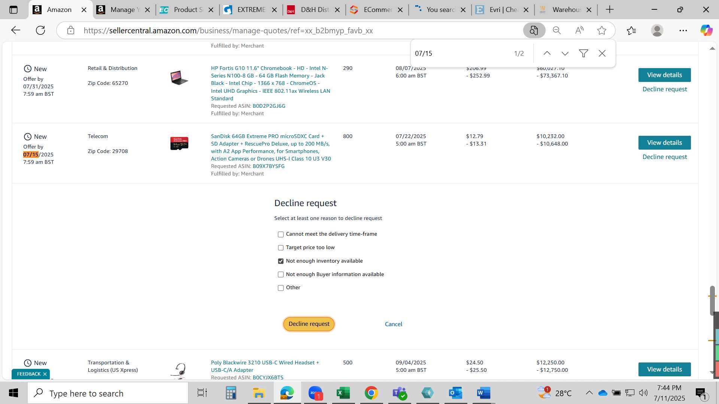
Task: Open find-on-page filter options
Action: pyautogui.click(x=583, y=53)
